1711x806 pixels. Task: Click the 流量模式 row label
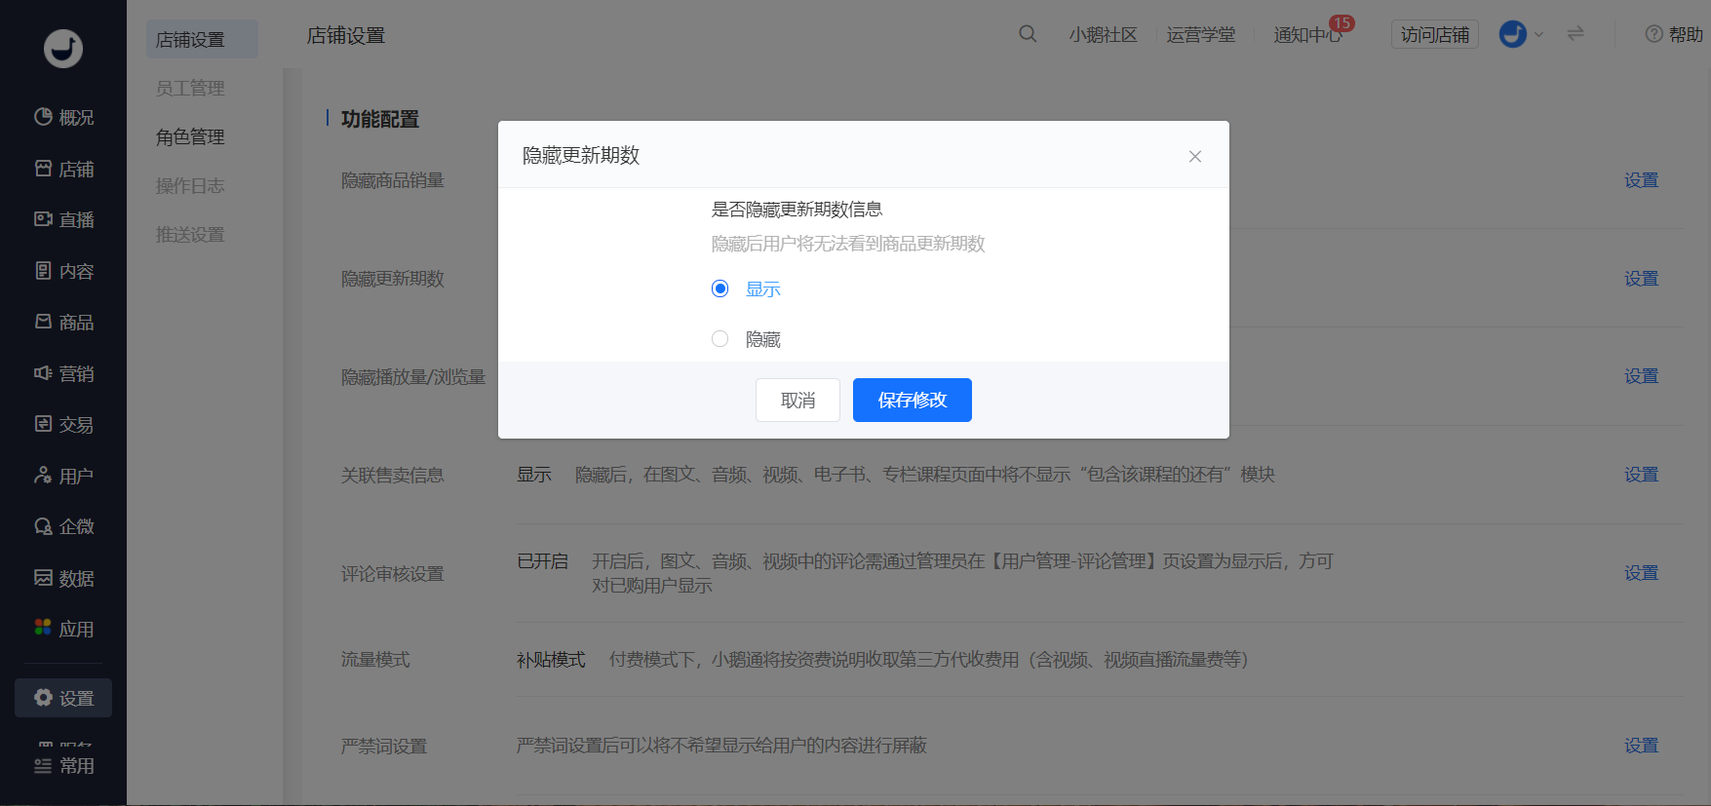(x=375, y=660)
